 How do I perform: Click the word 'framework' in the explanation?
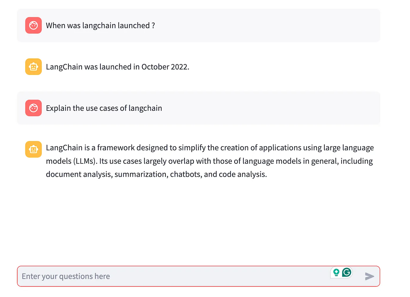[x=116, y=147]
